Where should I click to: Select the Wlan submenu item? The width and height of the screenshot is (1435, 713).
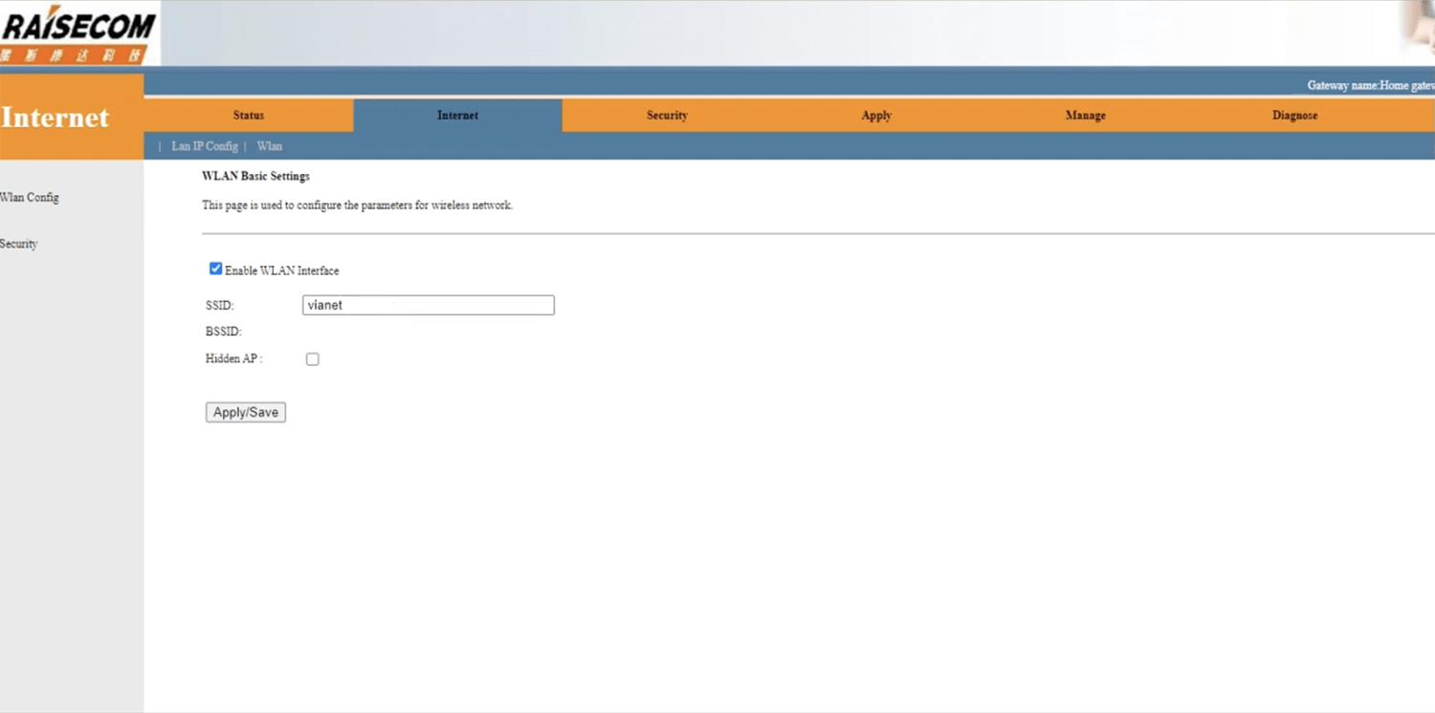(270, 146)
